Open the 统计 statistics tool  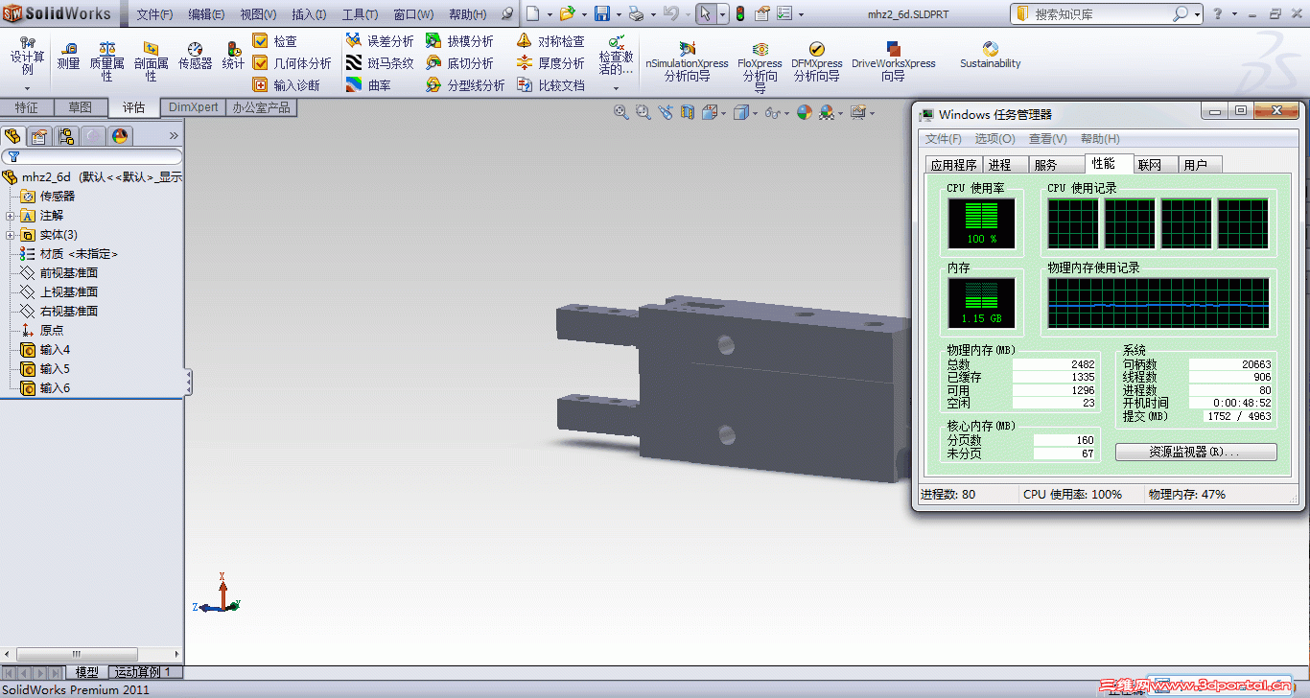coord(233,56)
